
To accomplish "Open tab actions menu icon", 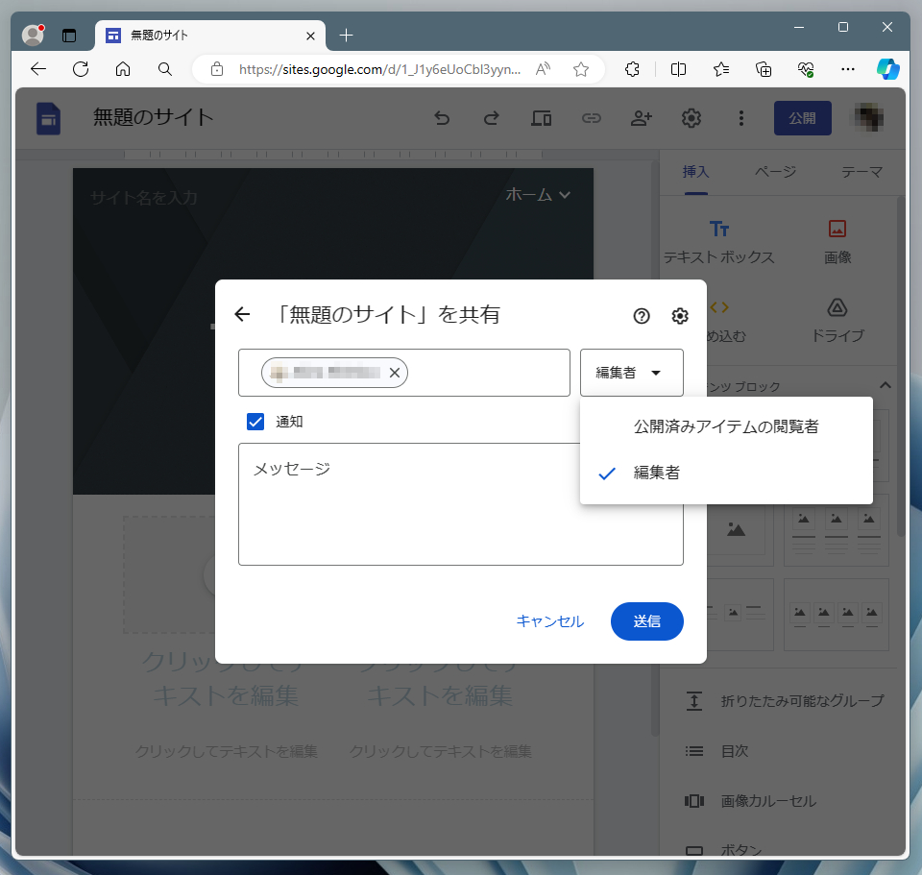I will click(69, 36).
